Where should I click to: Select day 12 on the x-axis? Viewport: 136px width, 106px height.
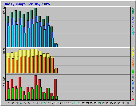(x=52, y=103)
